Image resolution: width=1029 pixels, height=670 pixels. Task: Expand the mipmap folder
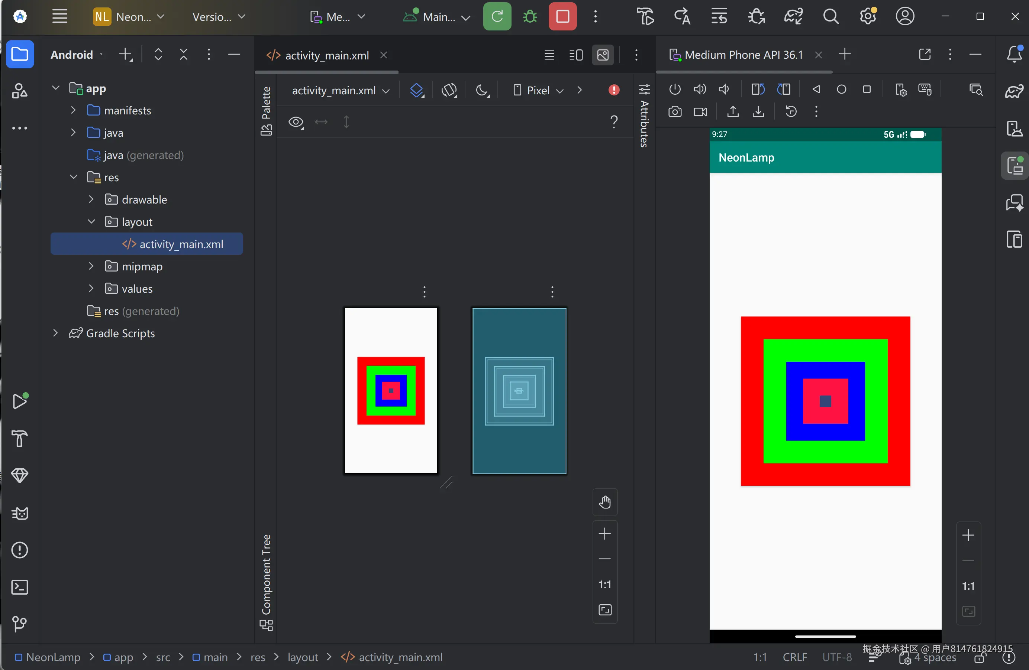click(91, 266)
